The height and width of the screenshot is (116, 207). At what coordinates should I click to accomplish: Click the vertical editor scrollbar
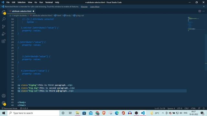pos(206,53)
